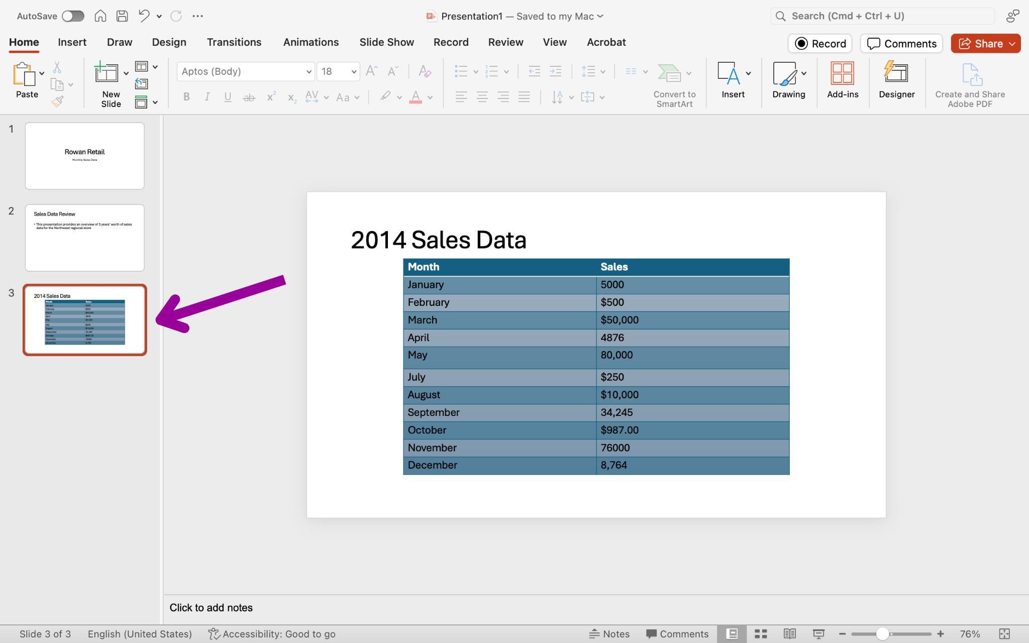This screenshot has height=643, width=1029.
Task: Open the more commands ellipsis menu
Action: click(198, 16)
